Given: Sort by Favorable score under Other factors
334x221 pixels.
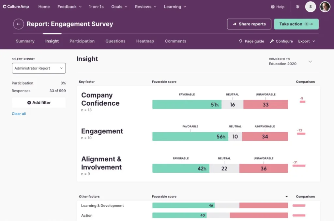Looking at the screenshot, I should 286,197.
